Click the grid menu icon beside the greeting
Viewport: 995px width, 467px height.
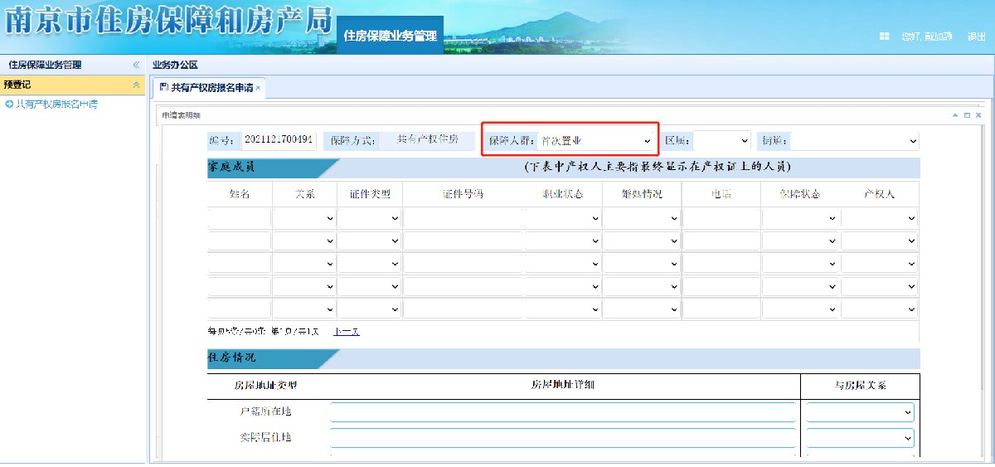(885, 36)
